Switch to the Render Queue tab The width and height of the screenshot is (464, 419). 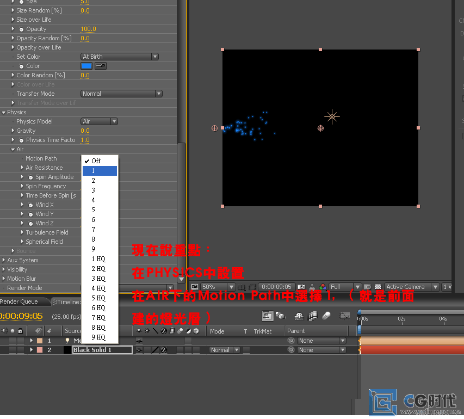[x=19, y=301]
